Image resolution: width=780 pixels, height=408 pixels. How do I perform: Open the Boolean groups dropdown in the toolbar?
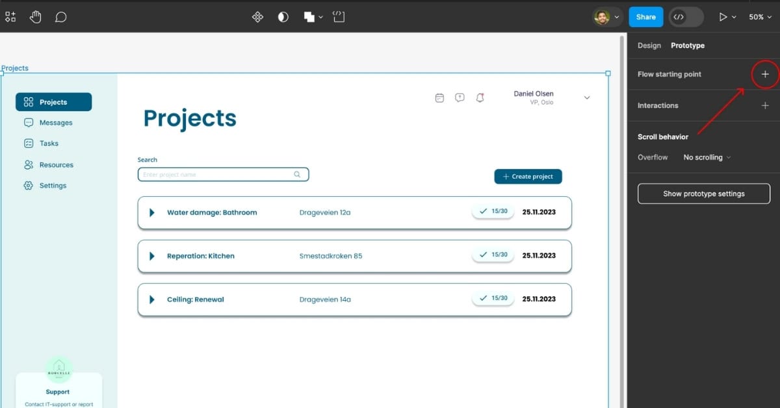coord(319,16)
